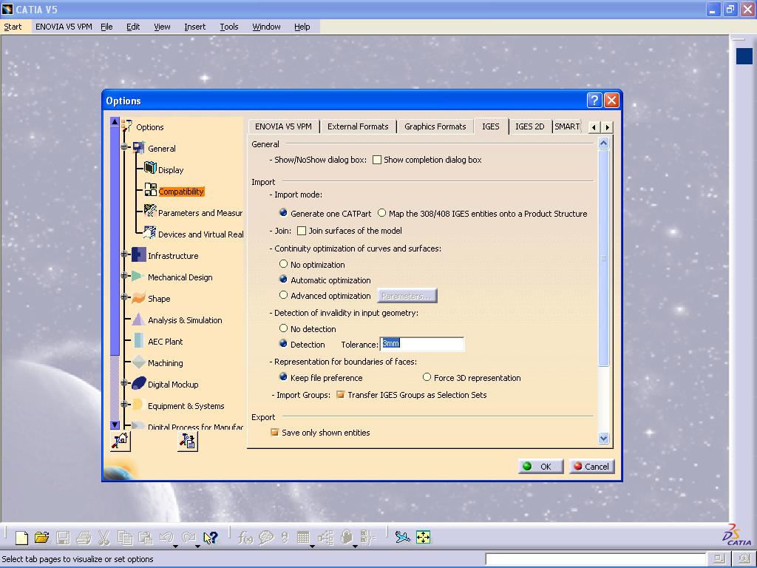757x568 pixels.
Task: Click the left tab scroll arrow
Action: click(x=594, y=127)
